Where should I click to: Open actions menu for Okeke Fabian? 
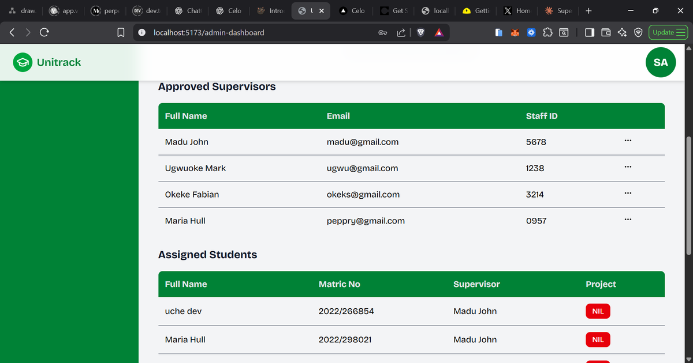coord(628,192)
